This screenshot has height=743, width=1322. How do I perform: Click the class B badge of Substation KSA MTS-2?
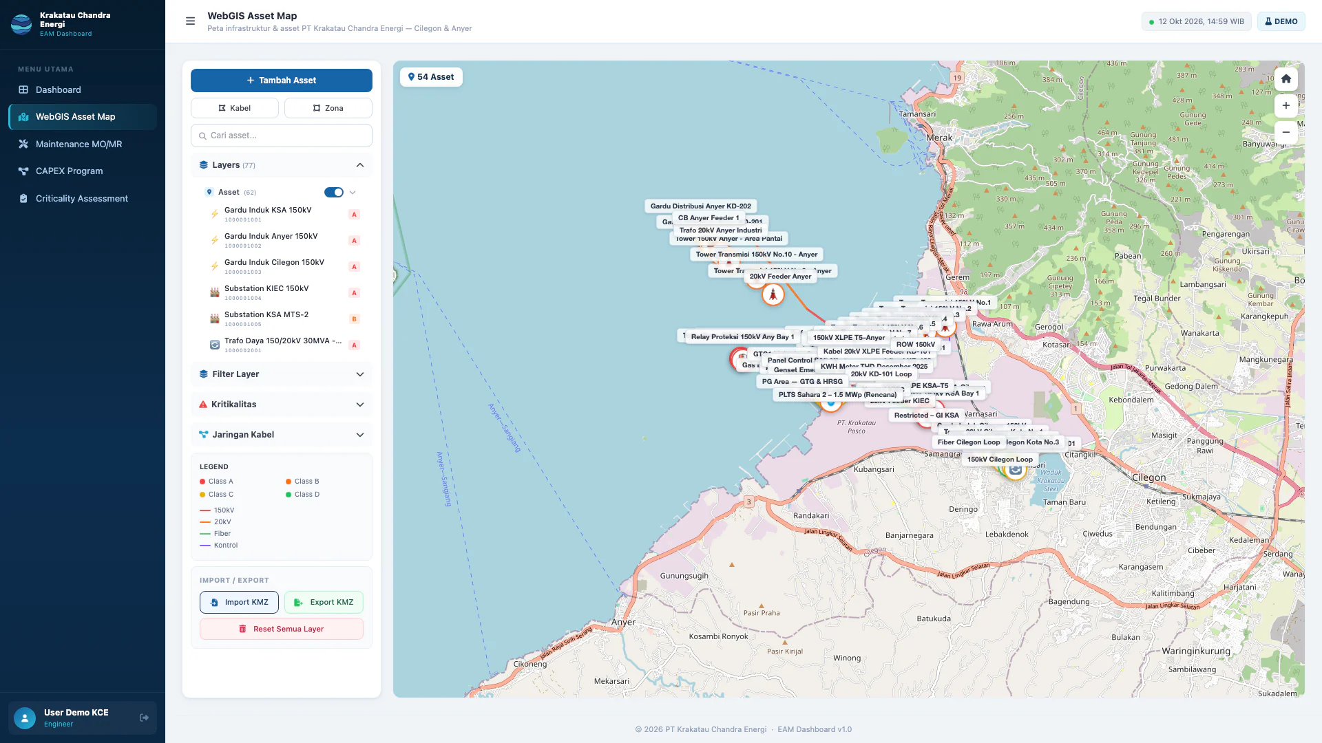click(x=354, y=319)
